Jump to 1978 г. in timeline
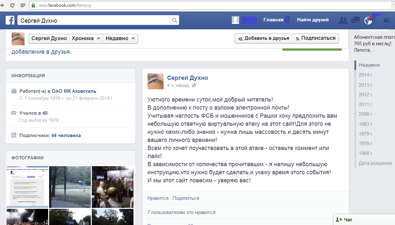395x225 pixels. (x=366, y=143)
